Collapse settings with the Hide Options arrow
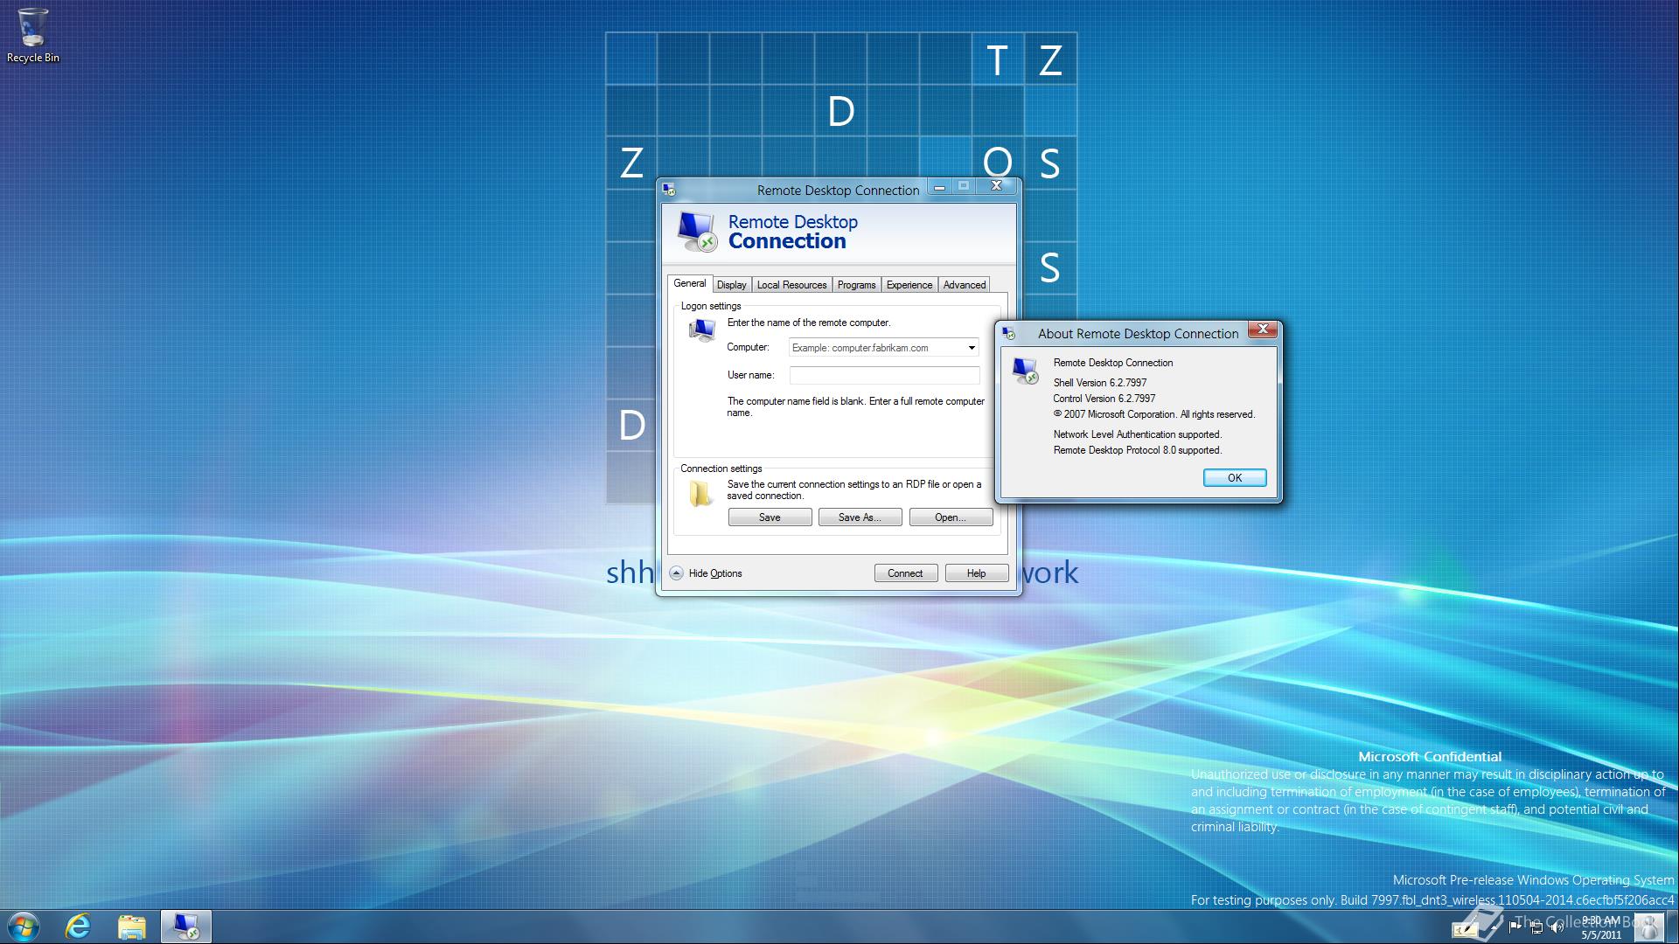 coord(676,573)
